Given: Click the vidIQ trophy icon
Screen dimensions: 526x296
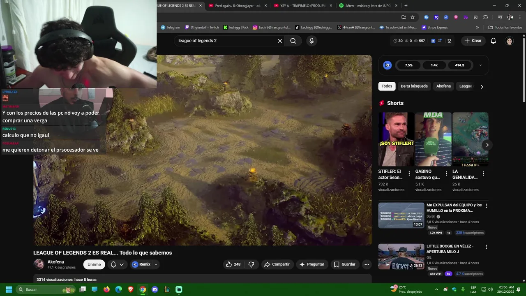Looking at the screenshot, I should (x=450, y=41).
